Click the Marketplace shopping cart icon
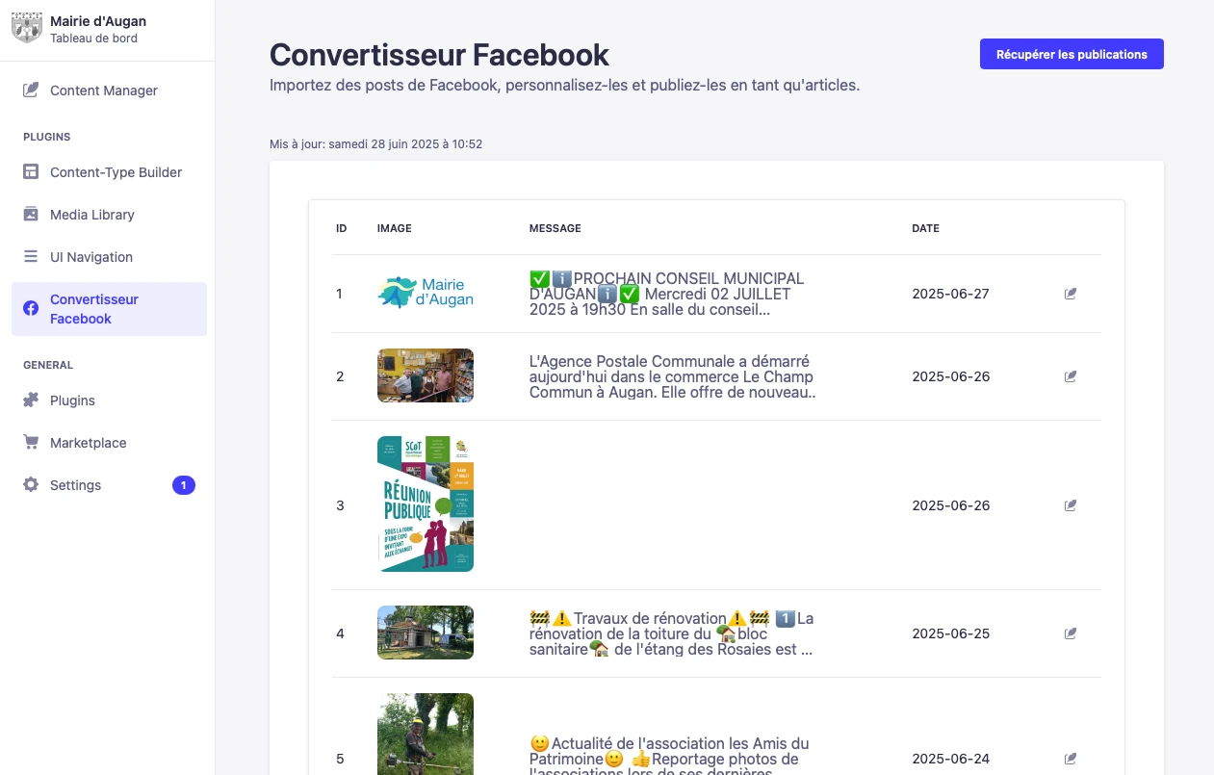Viewport: 1214px width, 775px height. click(31, 443)
